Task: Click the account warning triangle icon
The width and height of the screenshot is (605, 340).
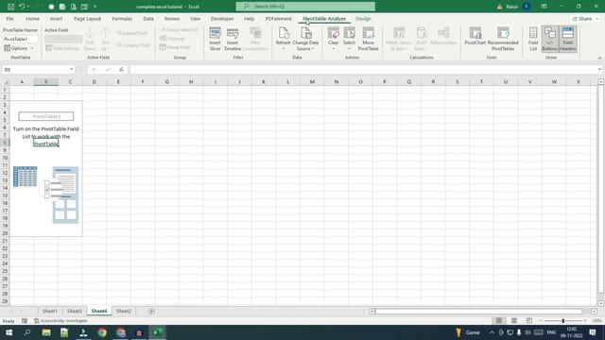Action: [x=500, y=7]
